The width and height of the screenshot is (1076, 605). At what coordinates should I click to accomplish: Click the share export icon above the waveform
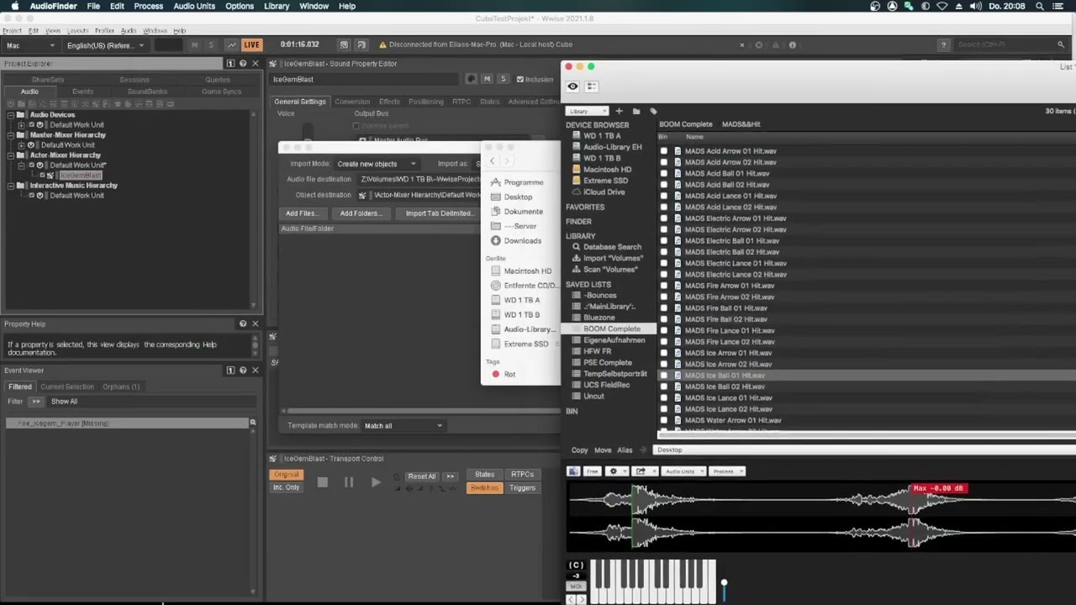[643, 471]
